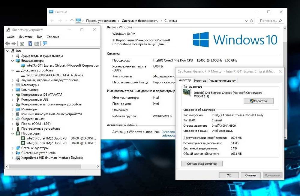This screenshot has width=300, height=196.
Task: Select Аудиовходы и аудиовыходы speaker icon
Action: coord(18,56)
